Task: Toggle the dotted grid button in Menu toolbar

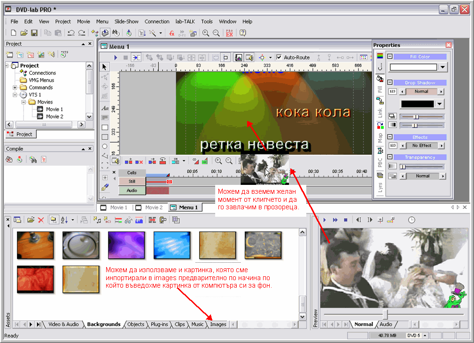Action: [215, 57]
